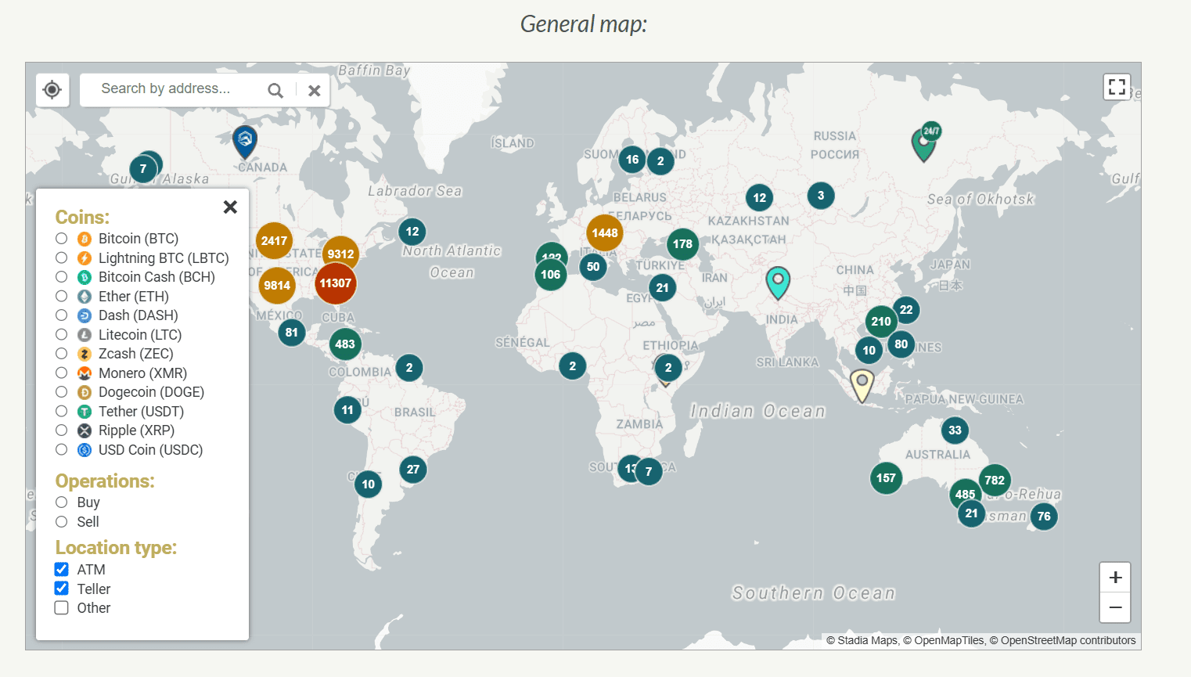Disable the Teller location type
The height and width of the screenshot is (677, 1191).
(x=61, y=588)
